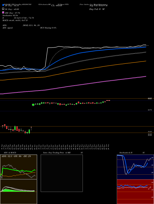Click the 42.74 price axis label

(x=150, y=110)
